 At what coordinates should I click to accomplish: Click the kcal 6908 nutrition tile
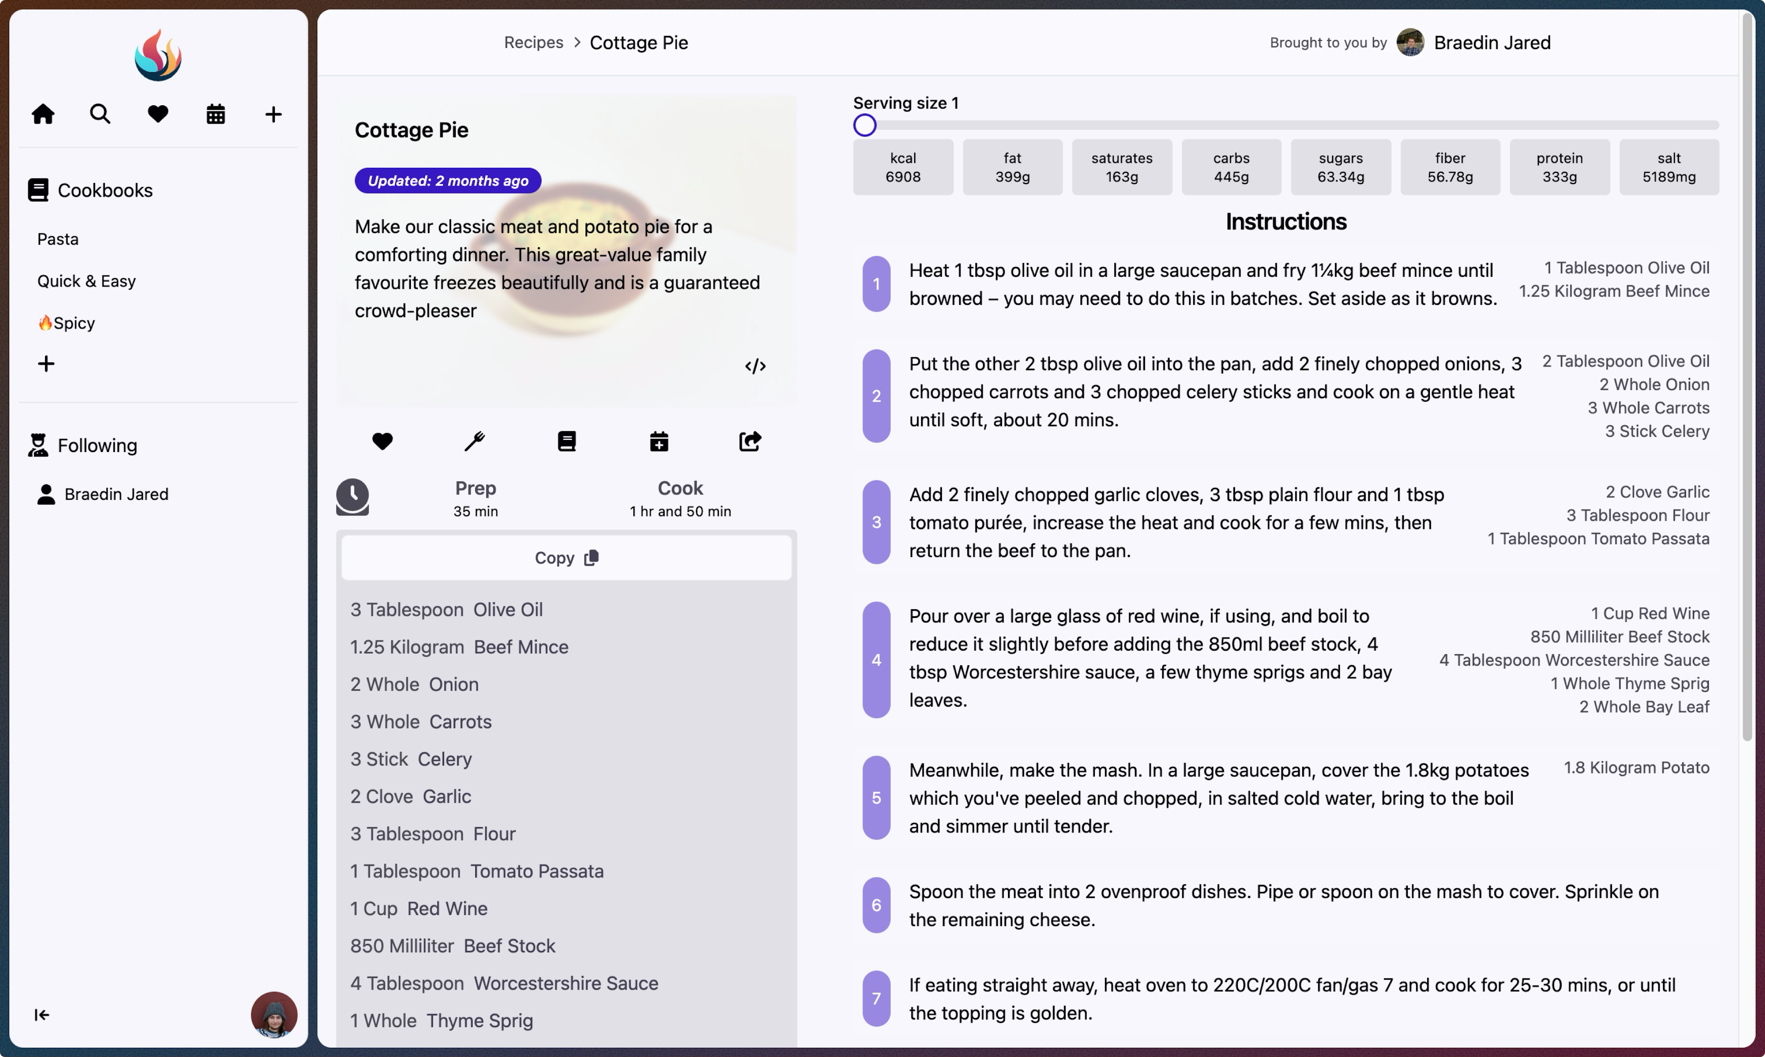tap(903, 167)
